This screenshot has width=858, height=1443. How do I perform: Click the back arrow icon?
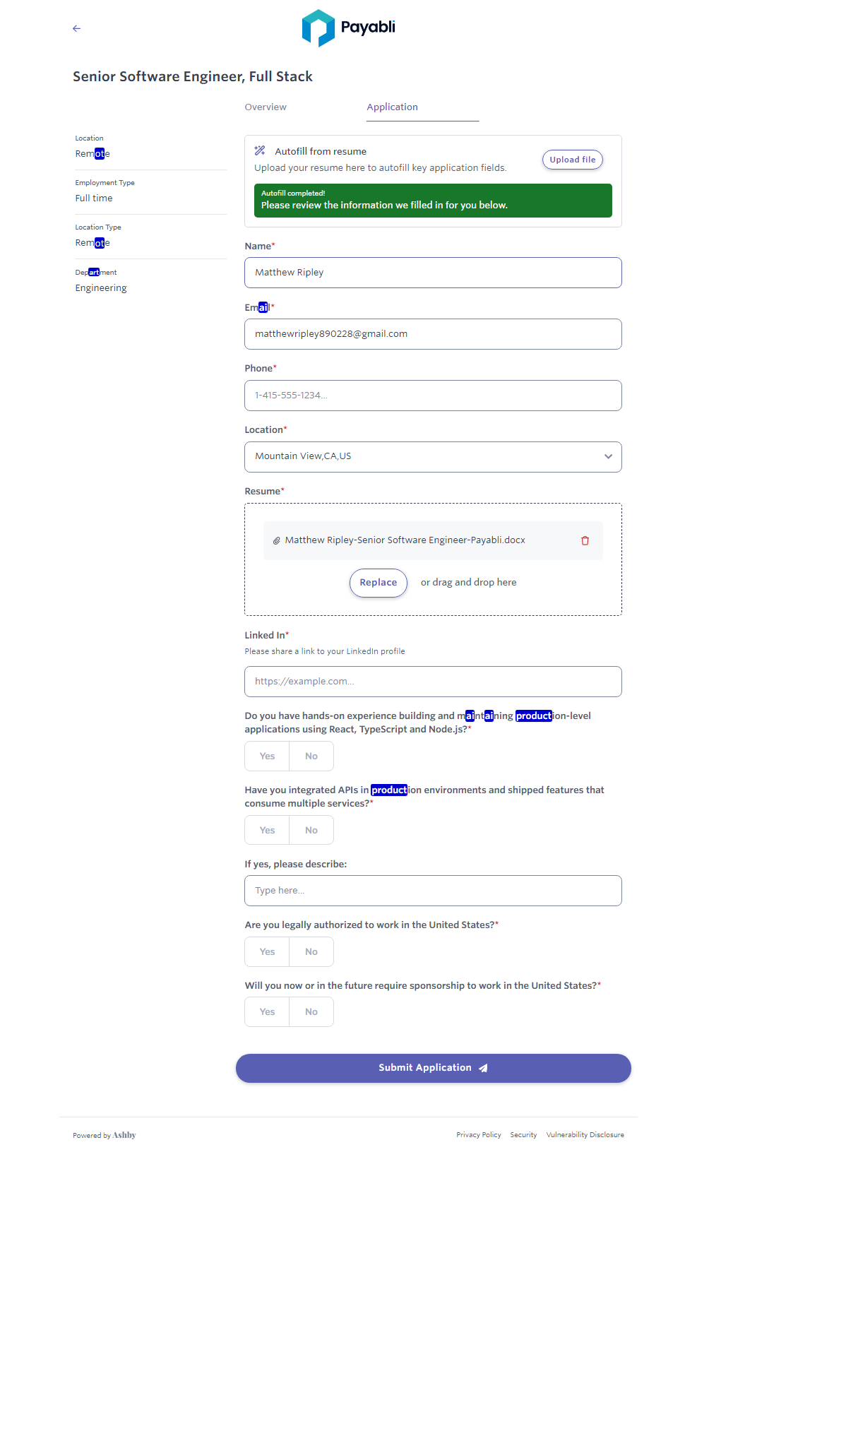coord(77,28)
